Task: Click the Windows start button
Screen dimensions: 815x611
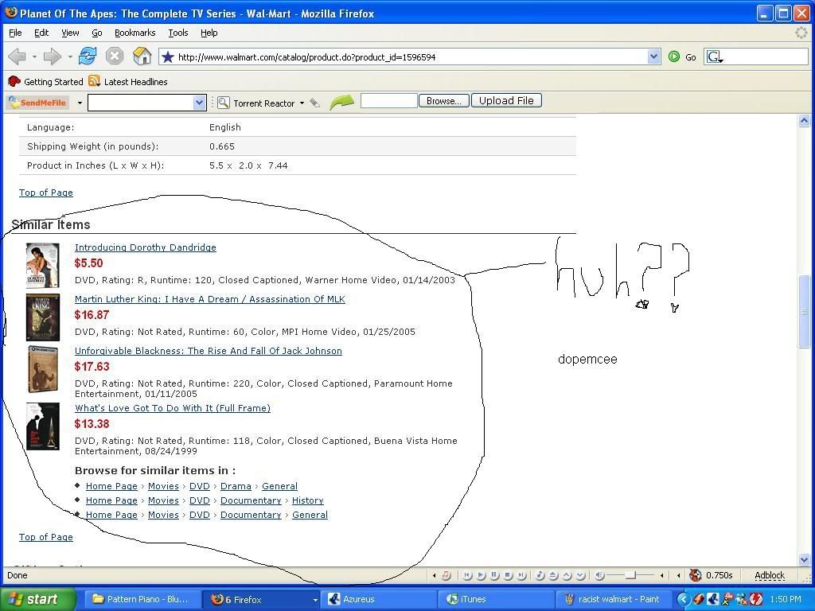Action: [38, 600]
